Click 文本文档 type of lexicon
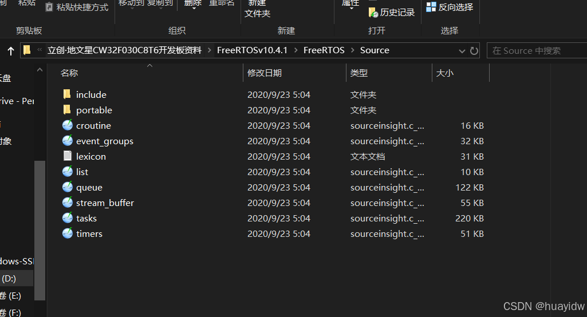 tap(368, 156)
